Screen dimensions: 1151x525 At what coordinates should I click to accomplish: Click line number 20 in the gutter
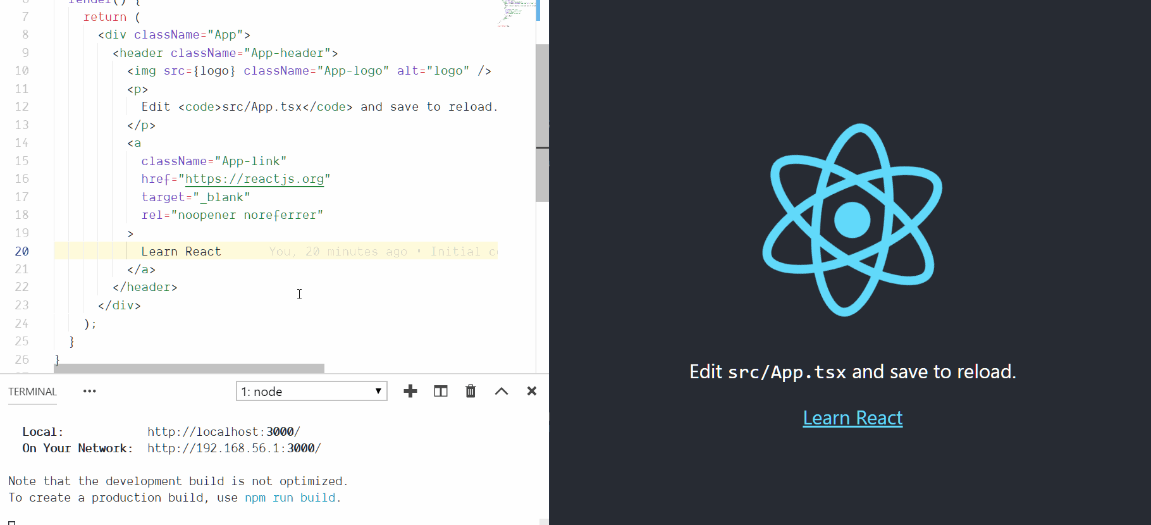pyautogui.click(x=22, y=252)
